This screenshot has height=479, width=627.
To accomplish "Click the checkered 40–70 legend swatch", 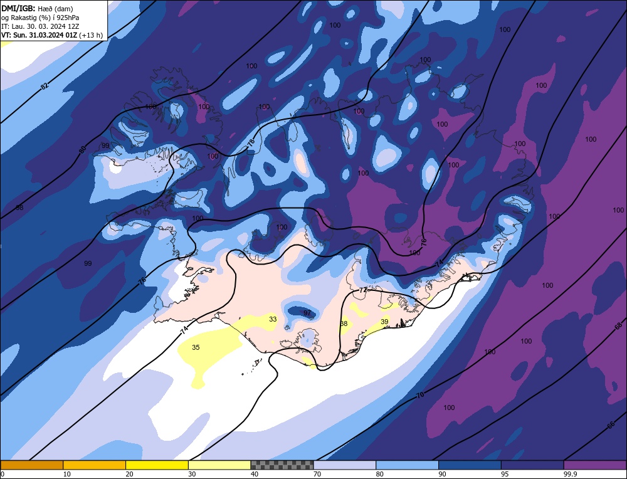I will (282, 465).
